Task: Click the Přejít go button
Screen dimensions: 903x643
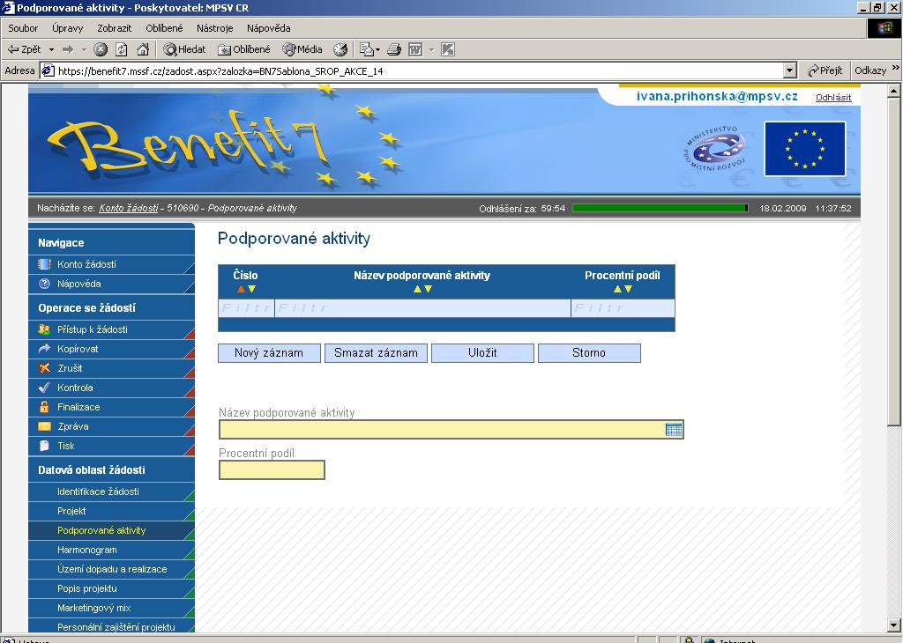Action: [x=825, y=70]
